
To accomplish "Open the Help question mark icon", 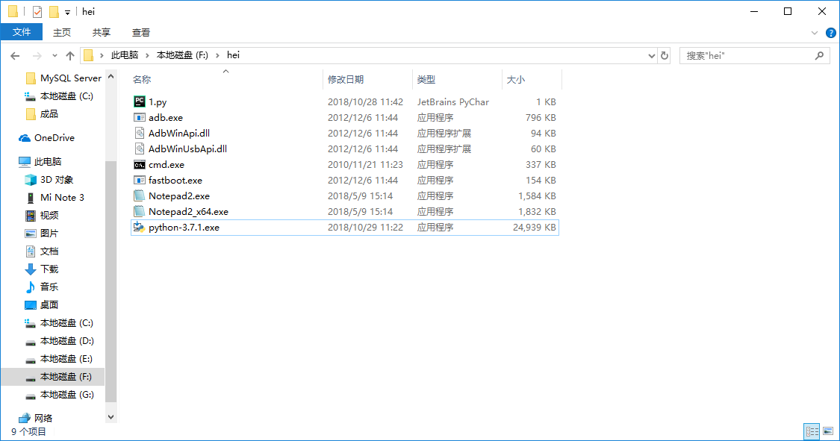I will pos(831,33).
